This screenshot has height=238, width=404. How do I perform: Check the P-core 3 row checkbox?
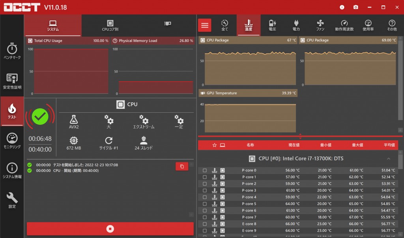point(204,190)
